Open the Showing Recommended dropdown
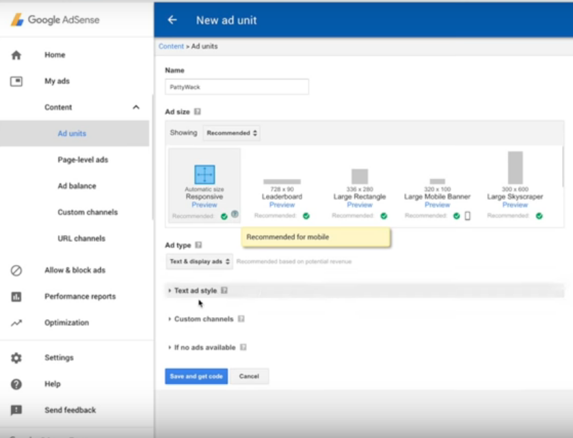The height and width of the screenshot is (438, 573). [x=232, y=133]
